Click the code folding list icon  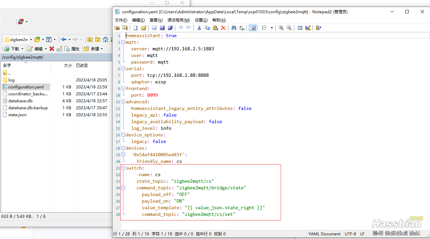(264, 28)
